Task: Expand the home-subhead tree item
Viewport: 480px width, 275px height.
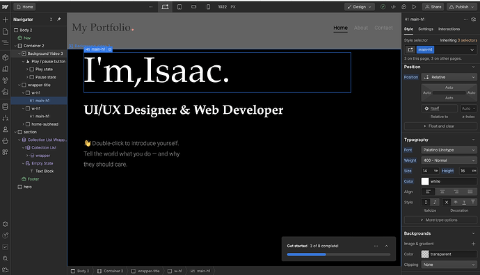Action: click(23, 124)
